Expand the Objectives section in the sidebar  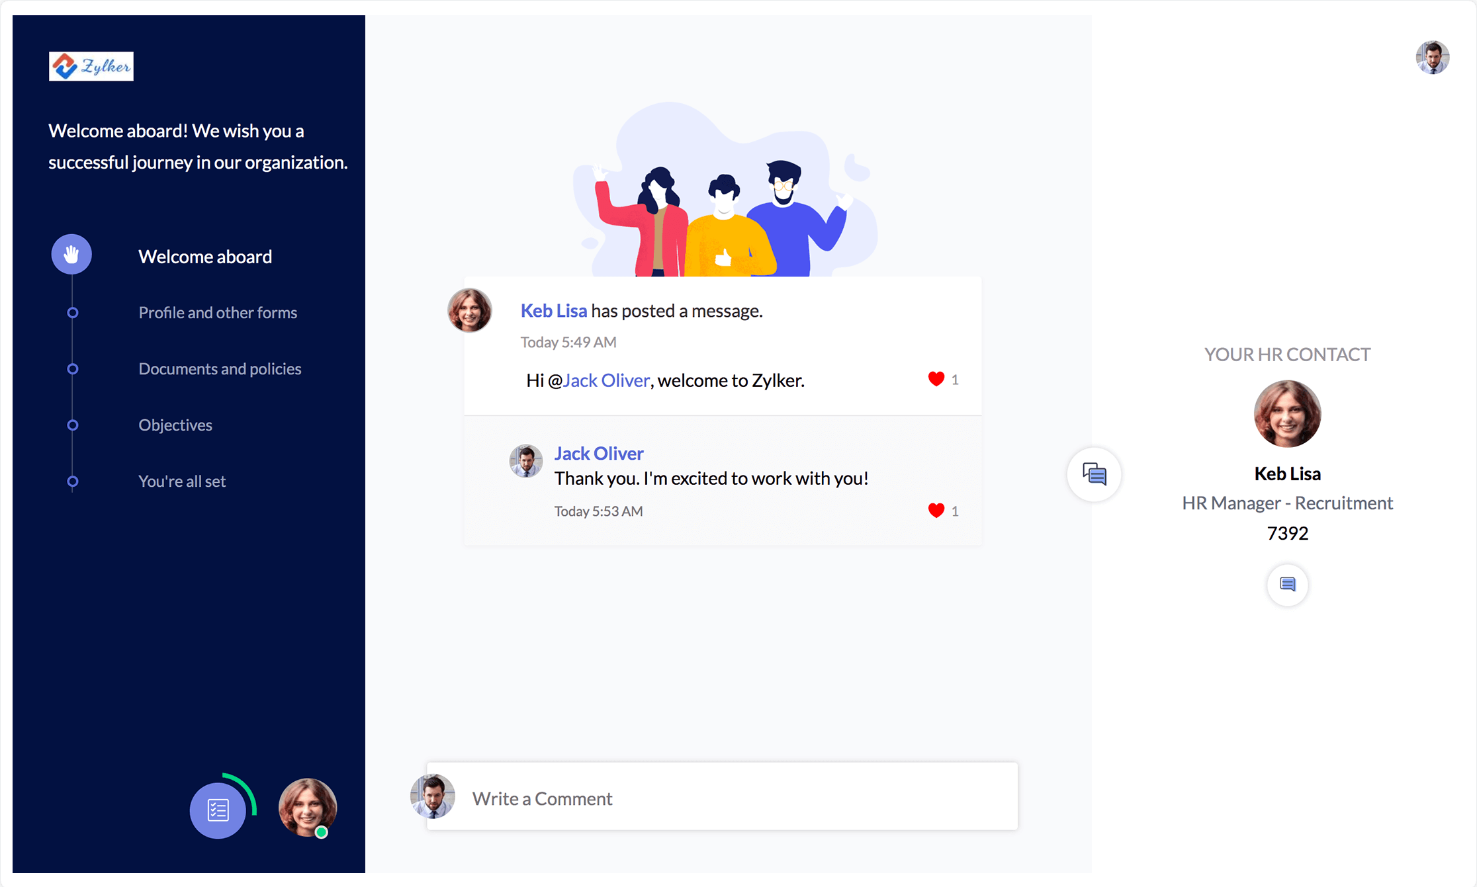click(x=176, y=425)
